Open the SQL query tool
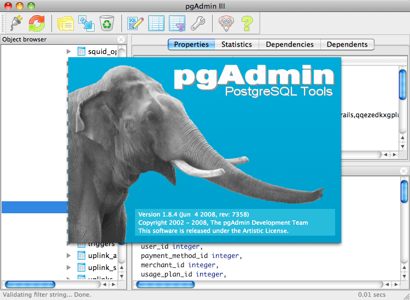Screen dimensions: 410x300 pos(136,23)
